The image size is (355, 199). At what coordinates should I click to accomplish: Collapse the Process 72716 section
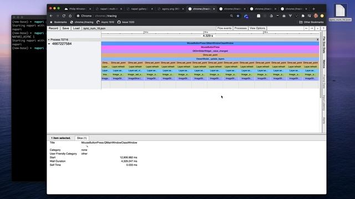pyautogui.click(x=49, y=40)
